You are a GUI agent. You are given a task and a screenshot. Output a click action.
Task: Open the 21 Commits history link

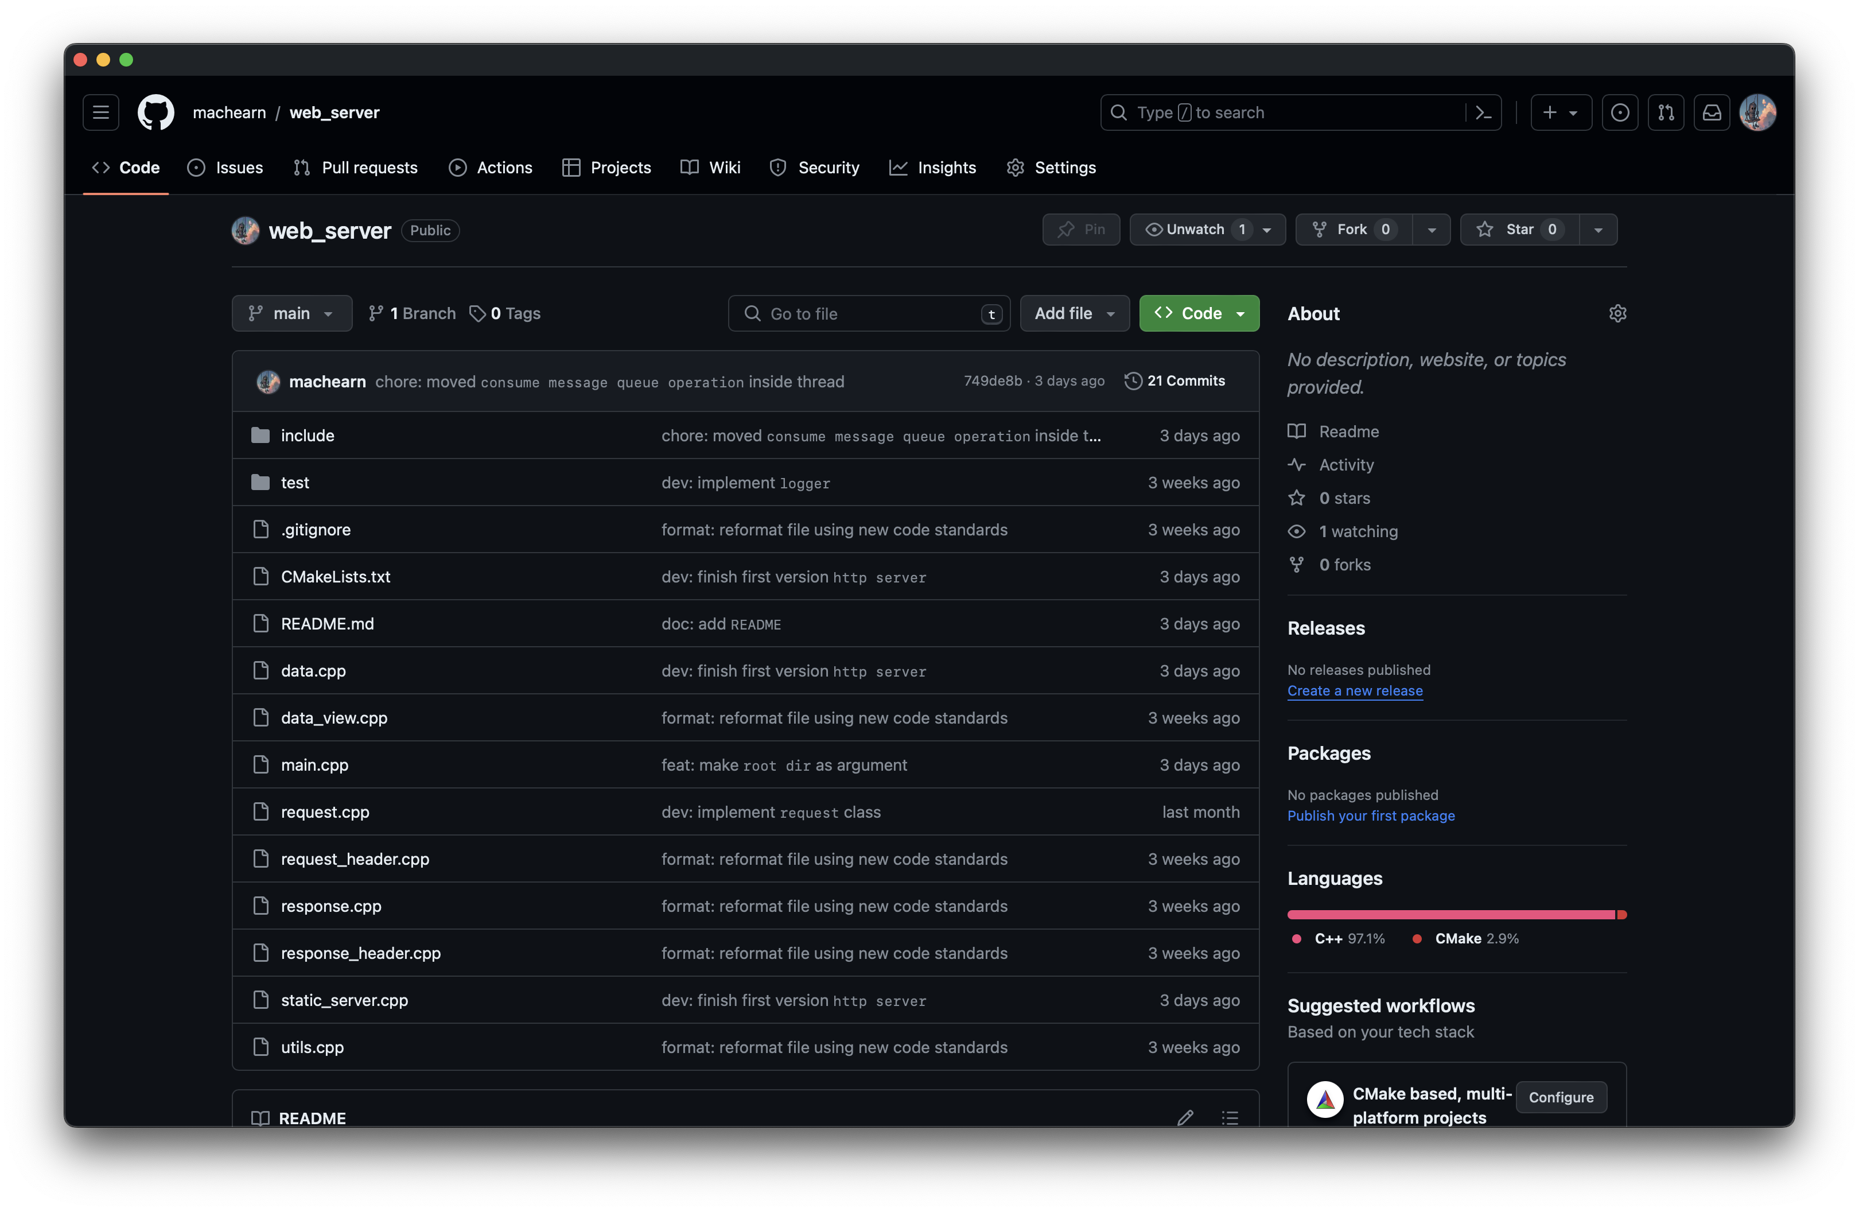[1174, 380]
